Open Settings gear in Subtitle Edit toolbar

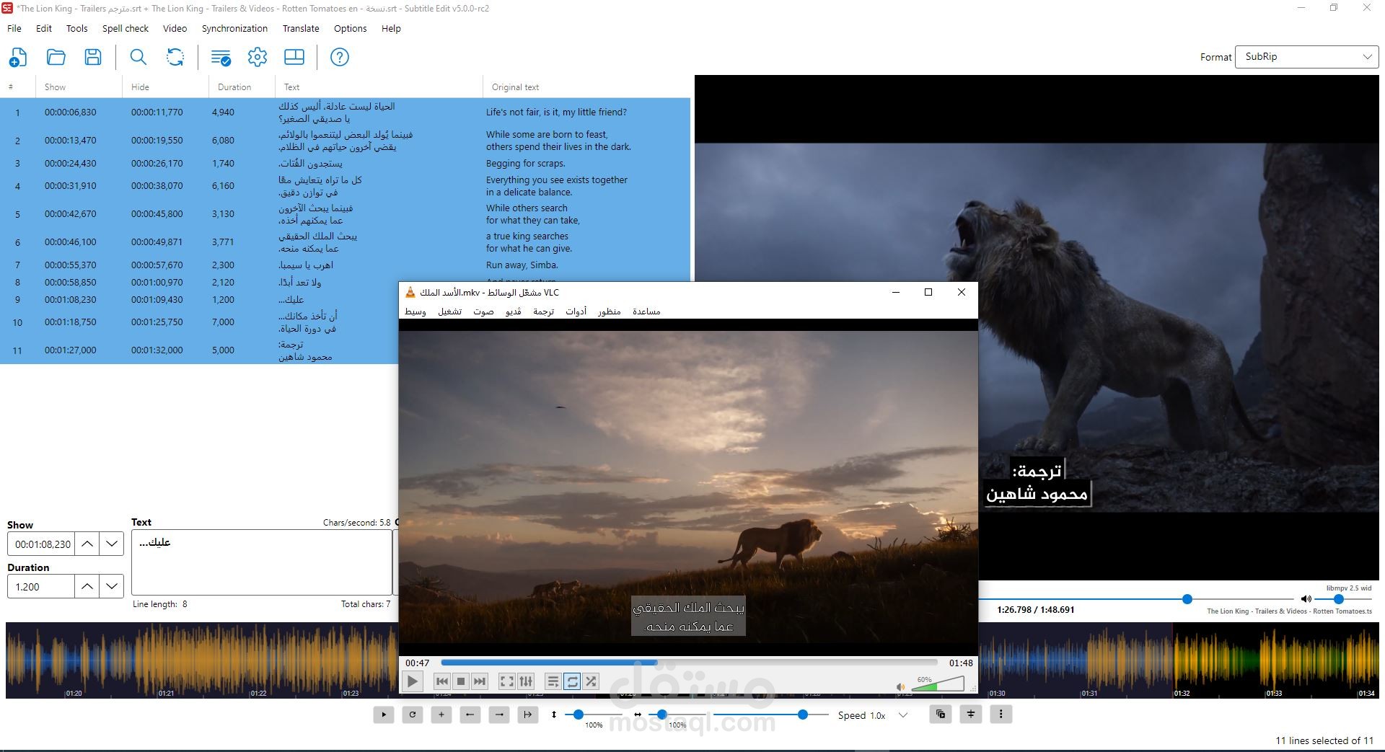[x=258, y=57]
